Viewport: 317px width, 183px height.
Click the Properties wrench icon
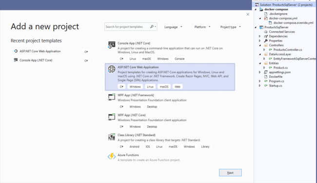pyautogui.click(x=266, y=41)
